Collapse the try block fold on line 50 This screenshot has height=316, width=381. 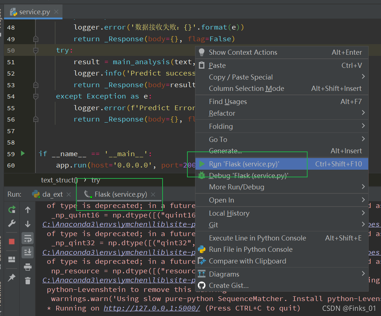tap(36, 50)
